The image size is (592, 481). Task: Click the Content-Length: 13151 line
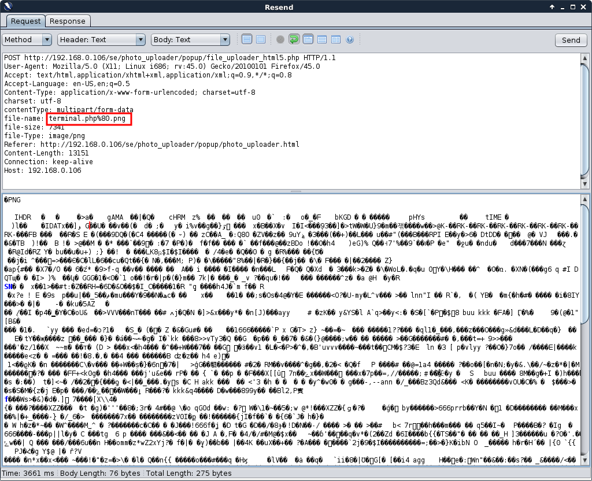[46, 153]
